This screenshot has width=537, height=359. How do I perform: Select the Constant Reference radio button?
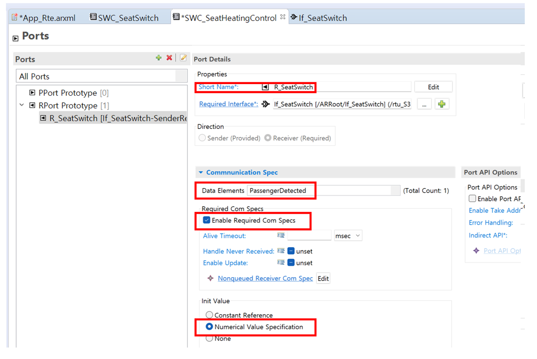(x=209, y=315)
